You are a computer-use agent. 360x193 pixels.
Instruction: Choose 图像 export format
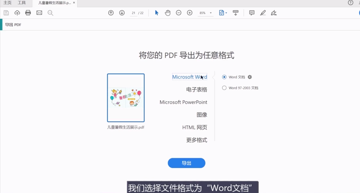coord(202,115)
